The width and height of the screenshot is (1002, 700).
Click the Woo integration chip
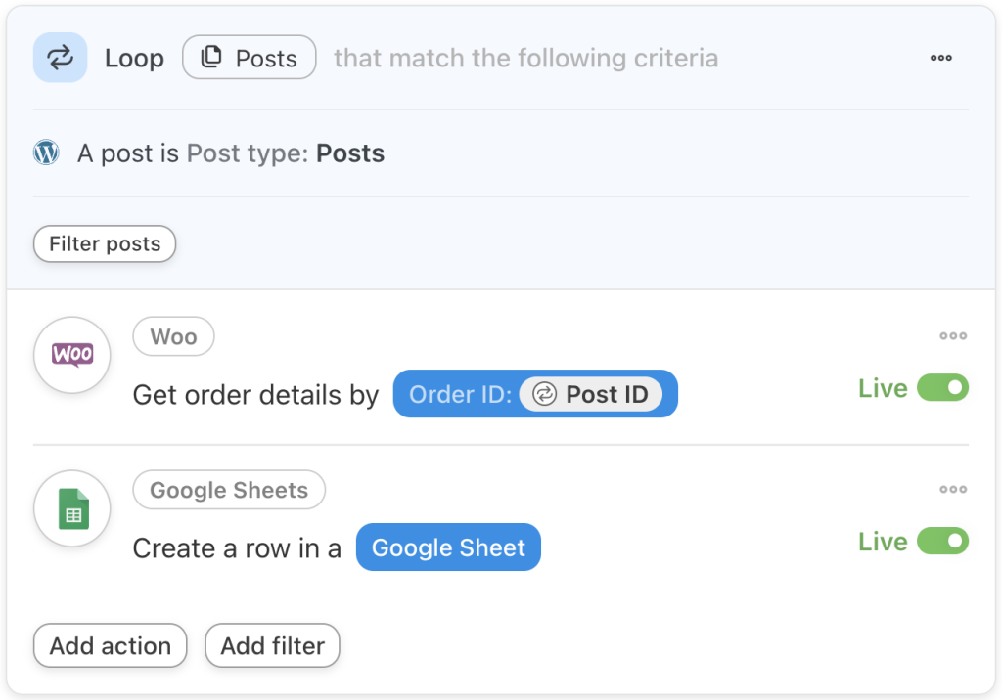click(173, 336)
